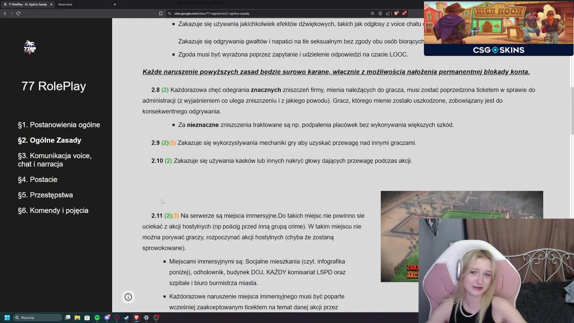Click rule number 2.11 text

(157, 215)
